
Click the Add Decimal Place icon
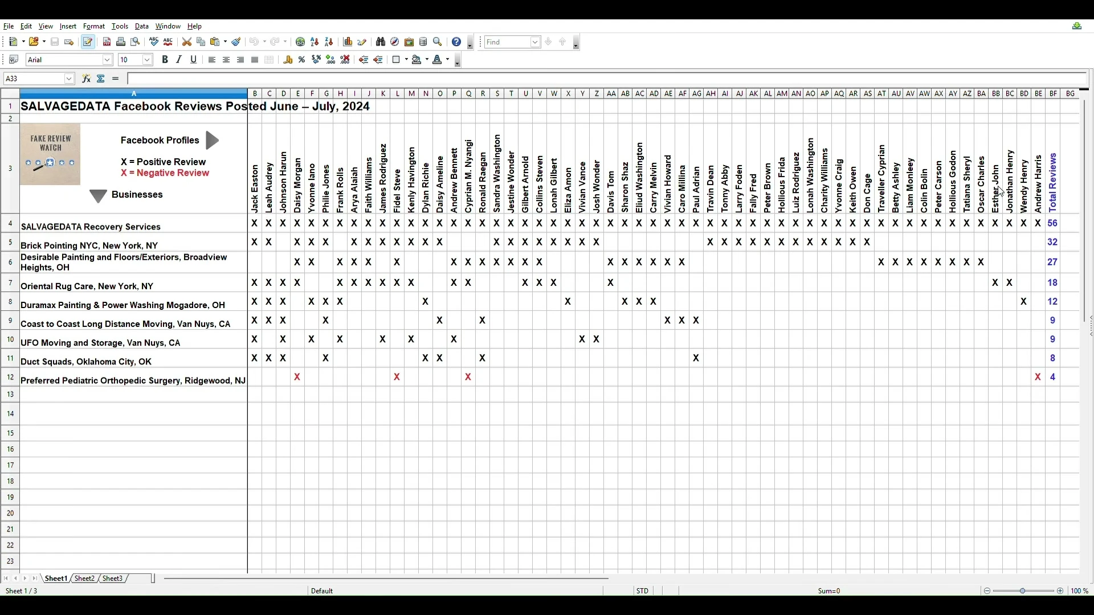[x=331, y=60]
